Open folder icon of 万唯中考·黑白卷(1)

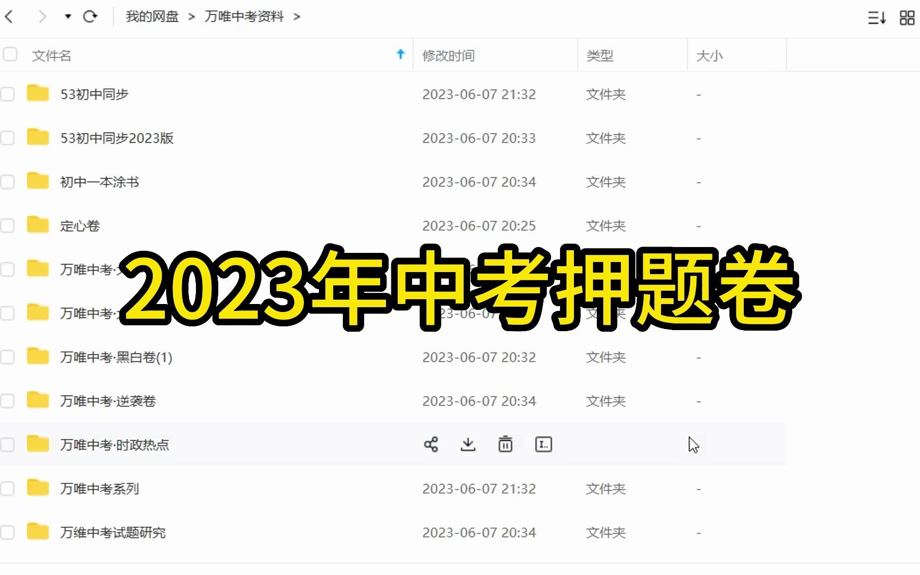click(38, 356)
